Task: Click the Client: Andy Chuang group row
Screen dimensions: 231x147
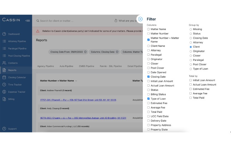Action: point(90,108)
